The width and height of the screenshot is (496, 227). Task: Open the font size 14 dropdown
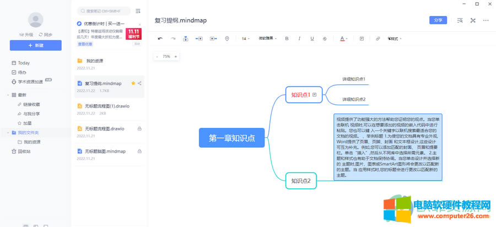point(246,39)
